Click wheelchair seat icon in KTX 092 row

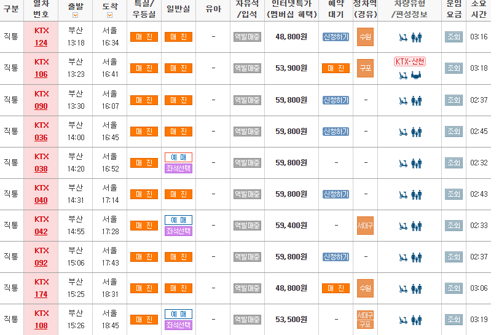[403, 258]
